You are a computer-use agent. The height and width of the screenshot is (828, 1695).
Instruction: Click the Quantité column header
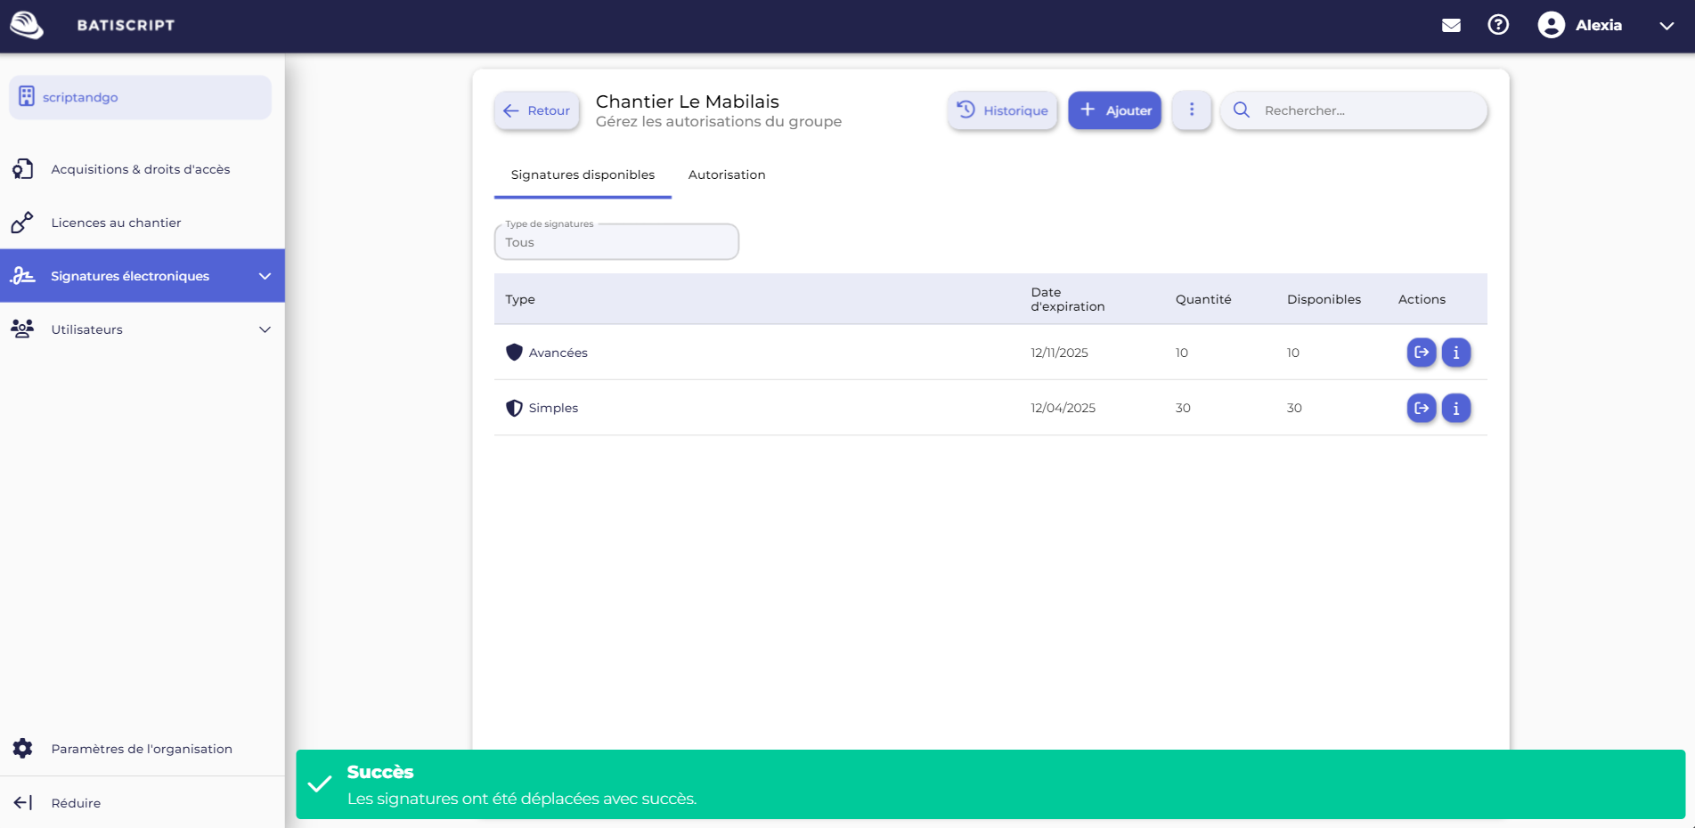(1203, 299)
